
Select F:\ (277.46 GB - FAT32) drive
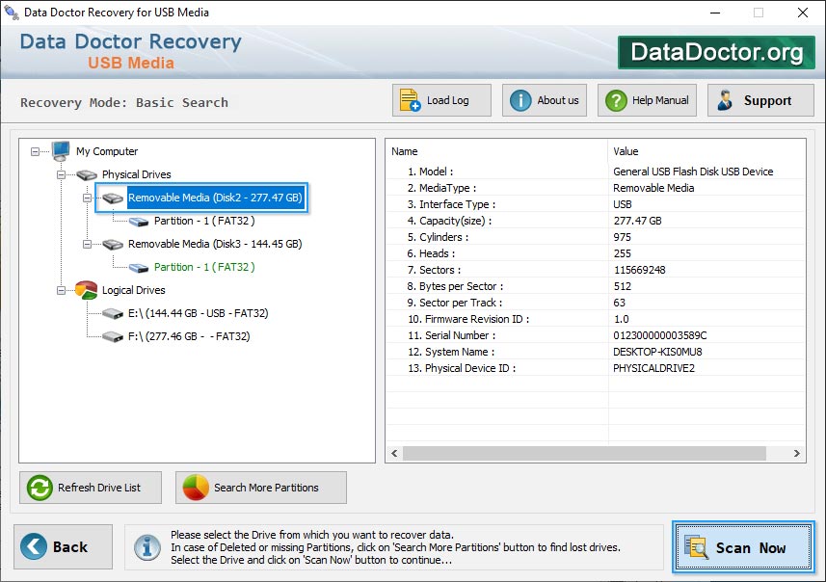click(189, 336)
